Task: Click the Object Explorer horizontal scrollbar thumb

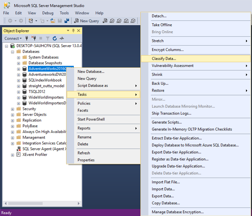Action: pos(25,204)
